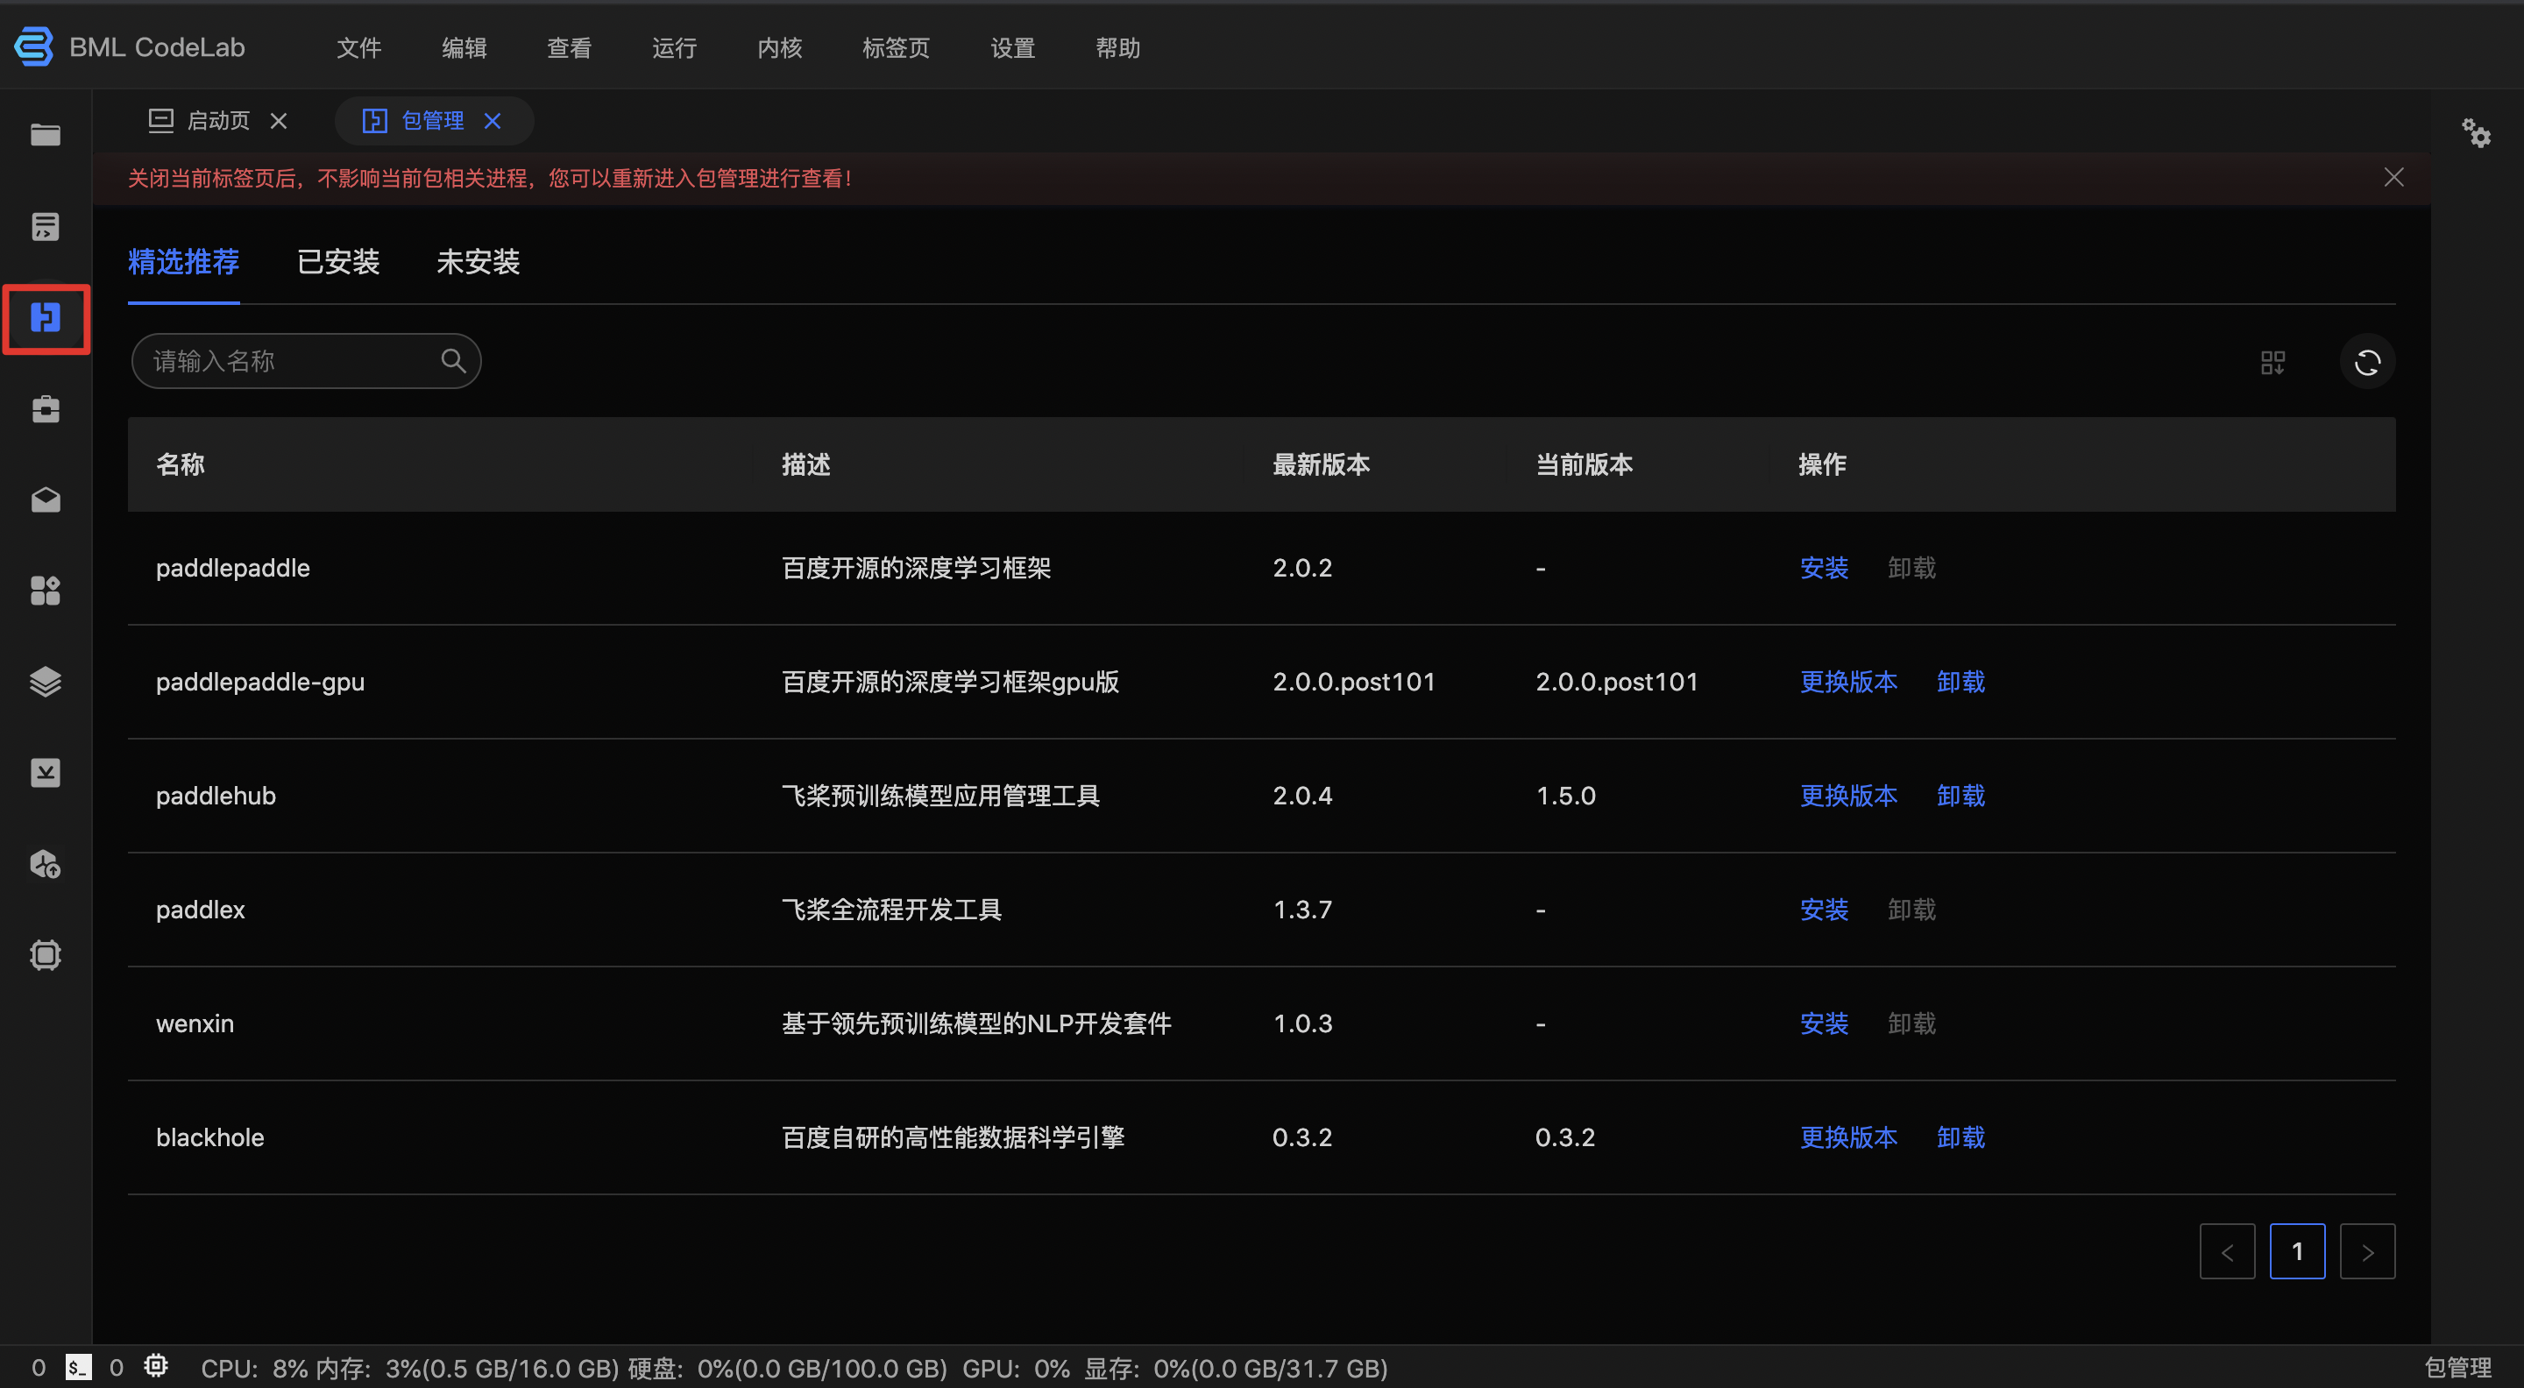The height and width of the screenshot is (1388, 2524).
Task: Open the download box sidebar icon
Action: pyautogui.click(x=45, y=773)
